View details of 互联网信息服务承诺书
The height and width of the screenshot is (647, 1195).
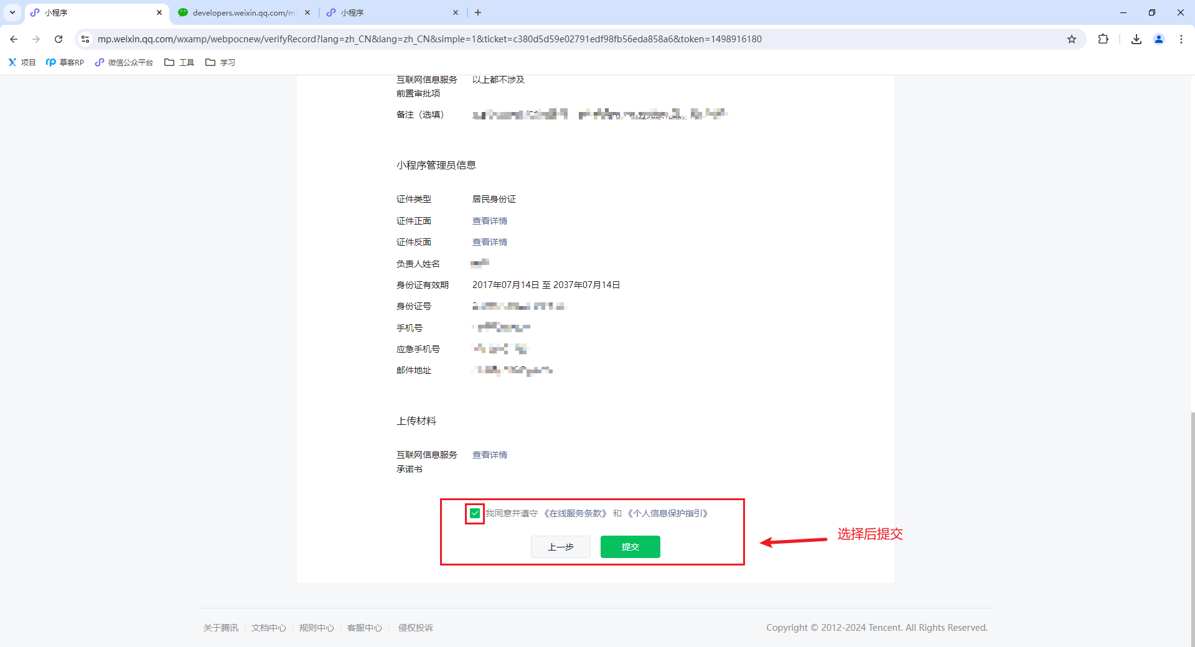click(490, 455)
